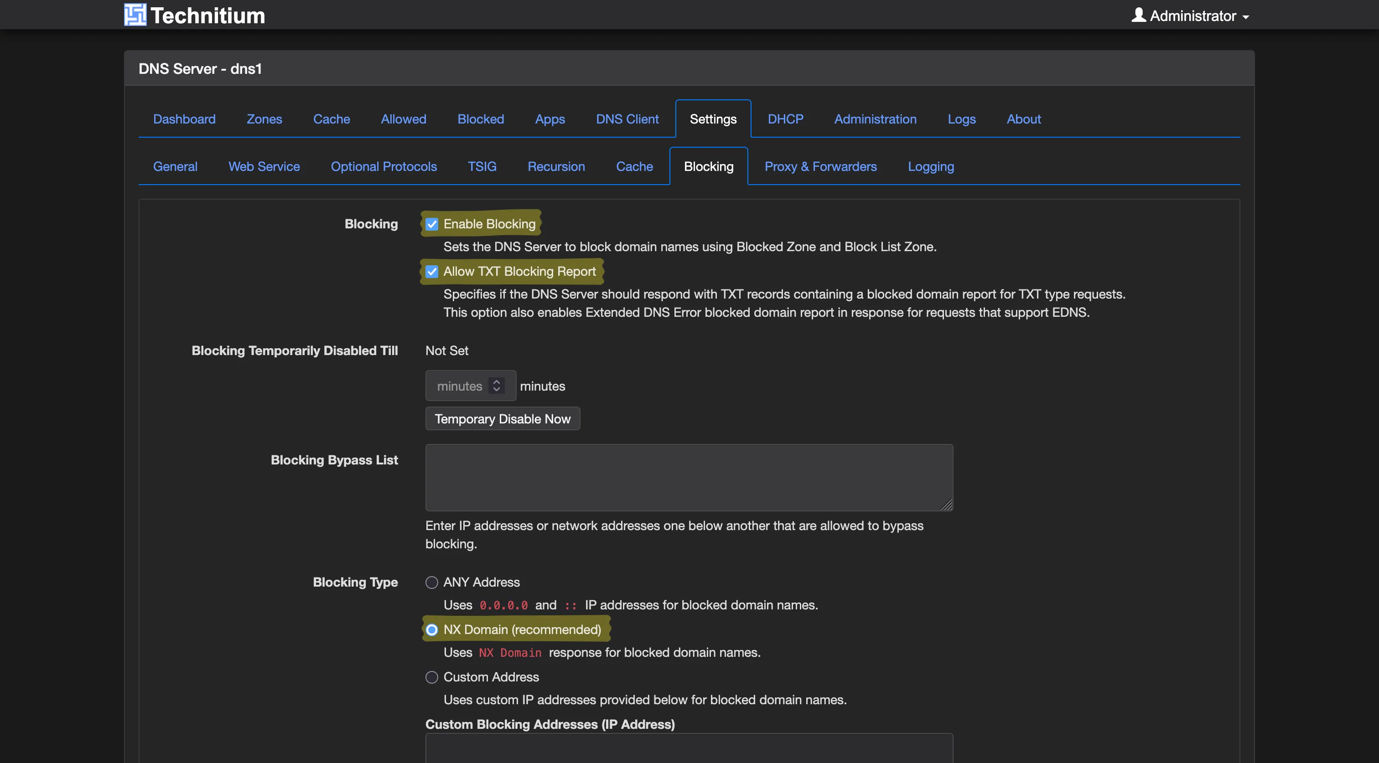
Task: Choose the Custom Address blocking type
Action: click(x=431, y=677)
